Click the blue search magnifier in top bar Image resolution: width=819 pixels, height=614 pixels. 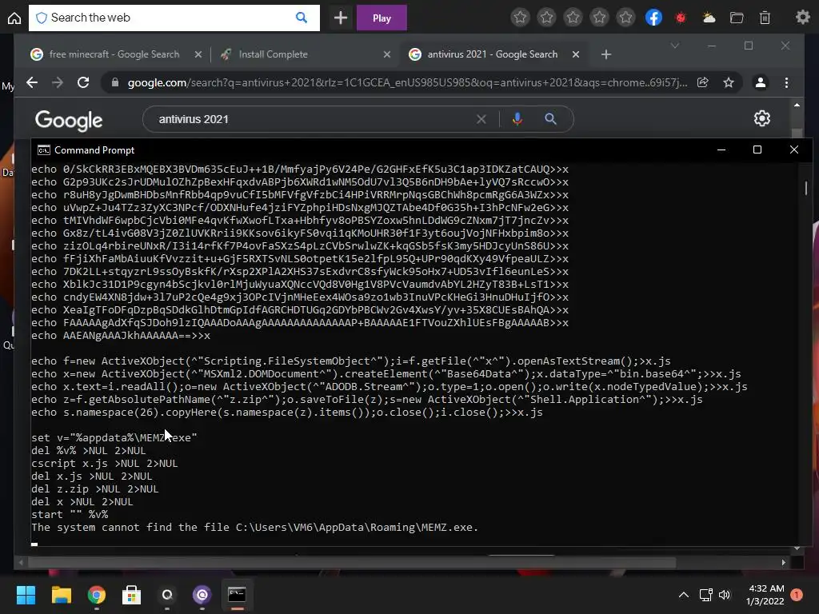pos(302,18)
